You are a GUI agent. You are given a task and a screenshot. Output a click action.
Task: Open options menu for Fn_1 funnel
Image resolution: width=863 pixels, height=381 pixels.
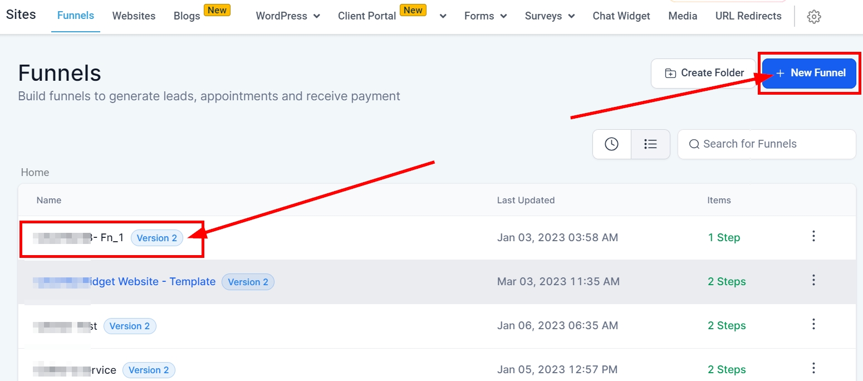point(813,236)
